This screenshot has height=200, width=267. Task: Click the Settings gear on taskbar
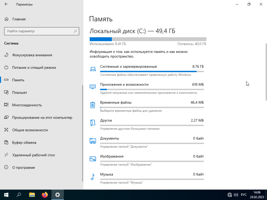pyautogui.click(x=58, y=195)
